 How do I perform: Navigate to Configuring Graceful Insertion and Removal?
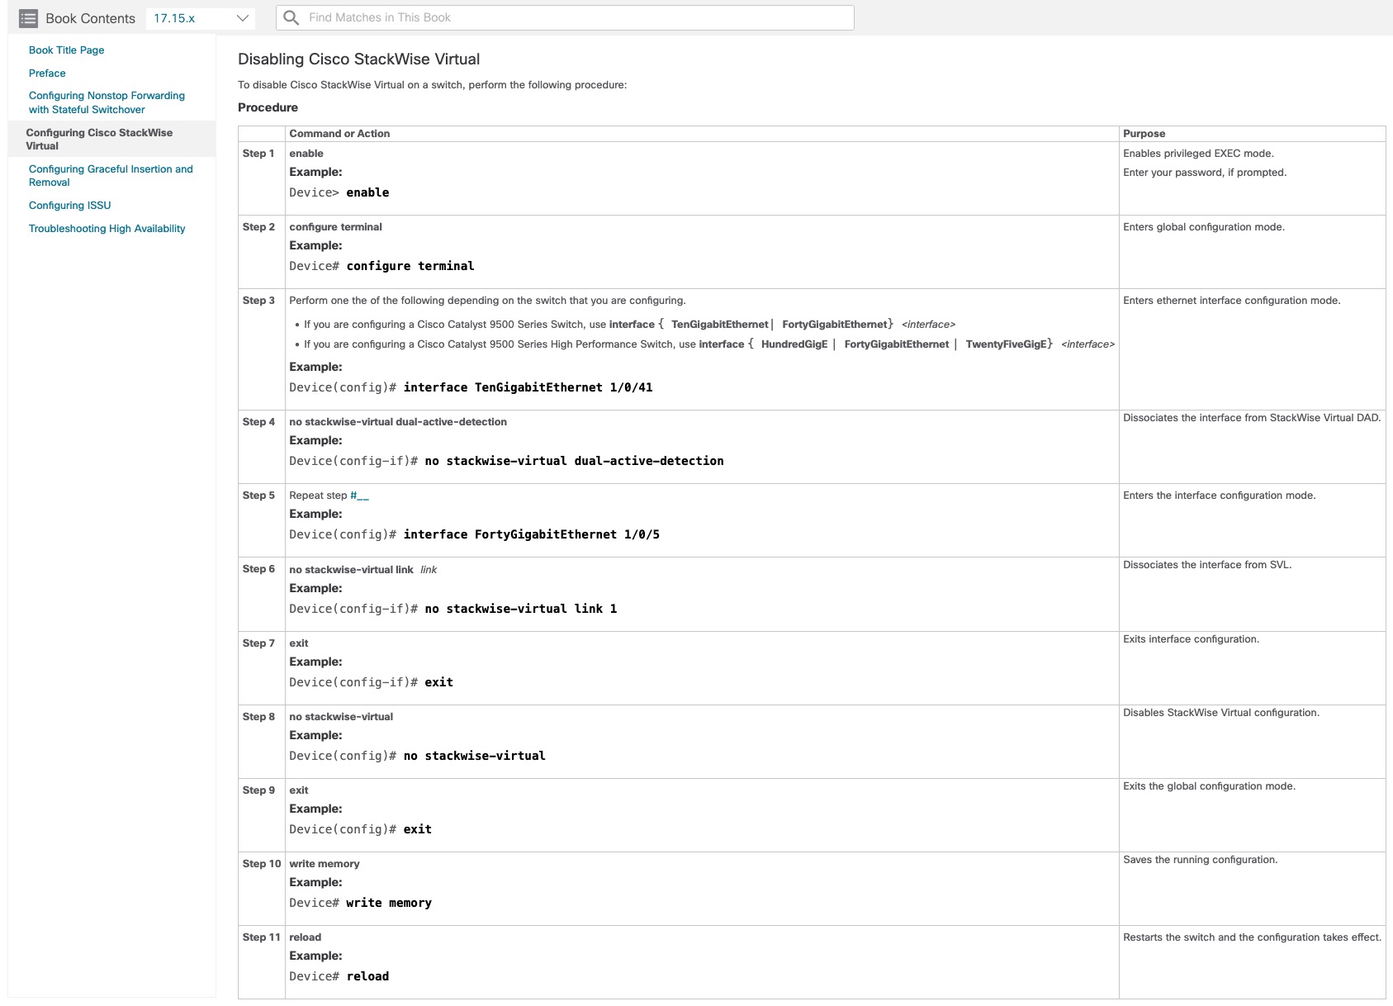(x=111, y=175)
